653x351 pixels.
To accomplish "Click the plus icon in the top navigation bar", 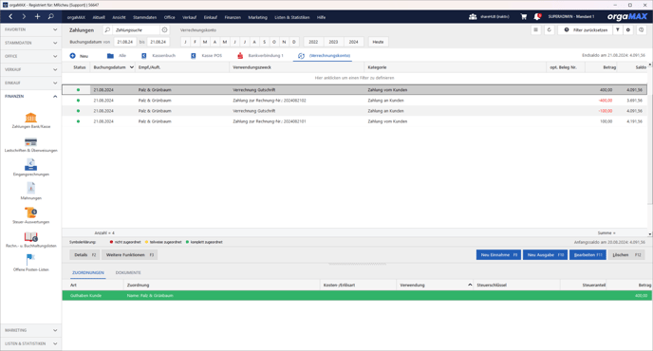I will click(37, 17).
